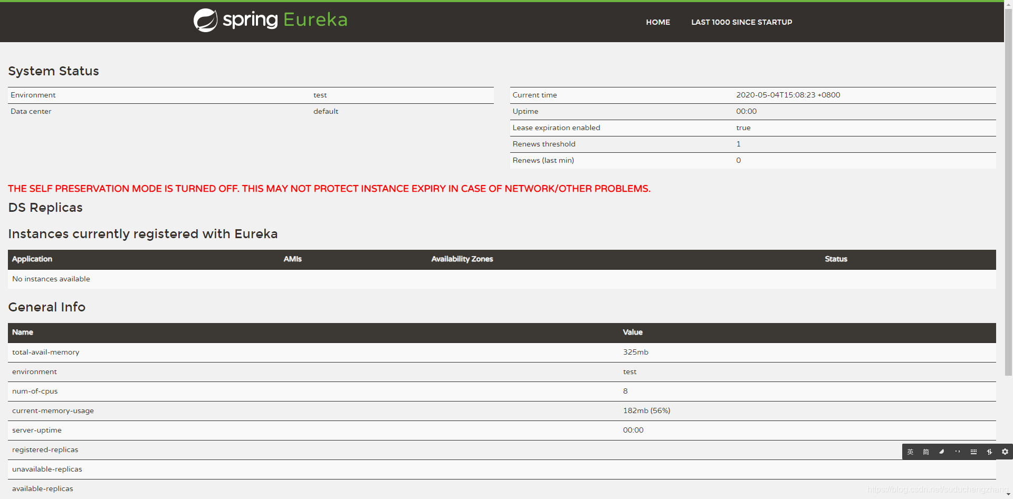Open the IME soft keyboard icon

pos(973,452)
